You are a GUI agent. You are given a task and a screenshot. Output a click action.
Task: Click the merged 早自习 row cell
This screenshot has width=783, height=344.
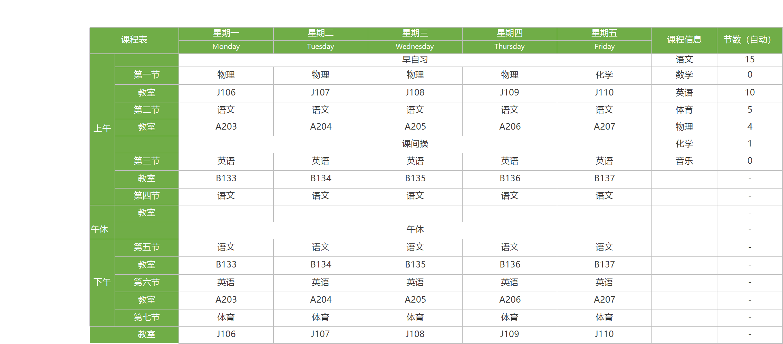pyautogui.click(x=415, y=60)
